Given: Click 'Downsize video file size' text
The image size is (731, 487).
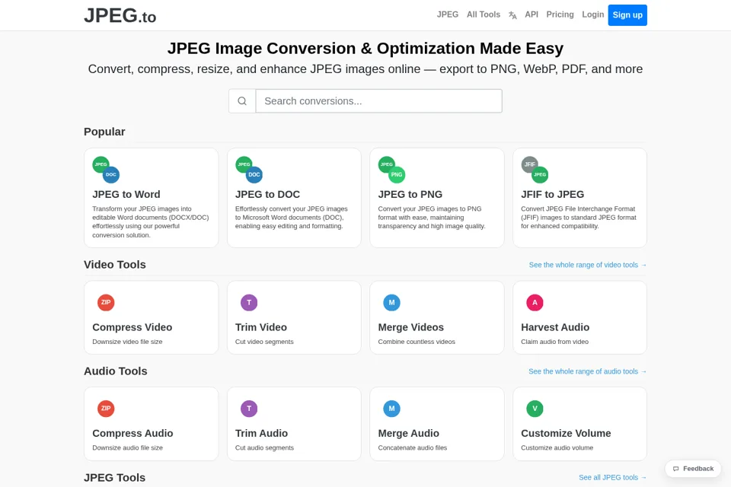Looking at the screenshot, I should [x=127, y=342].
